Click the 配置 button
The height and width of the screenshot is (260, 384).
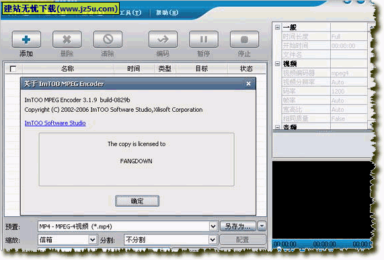point(243,240)
